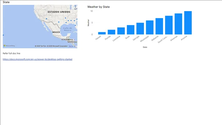Select the Hawaii bar in the chart

pyautogui.click(x=102, y=33)
